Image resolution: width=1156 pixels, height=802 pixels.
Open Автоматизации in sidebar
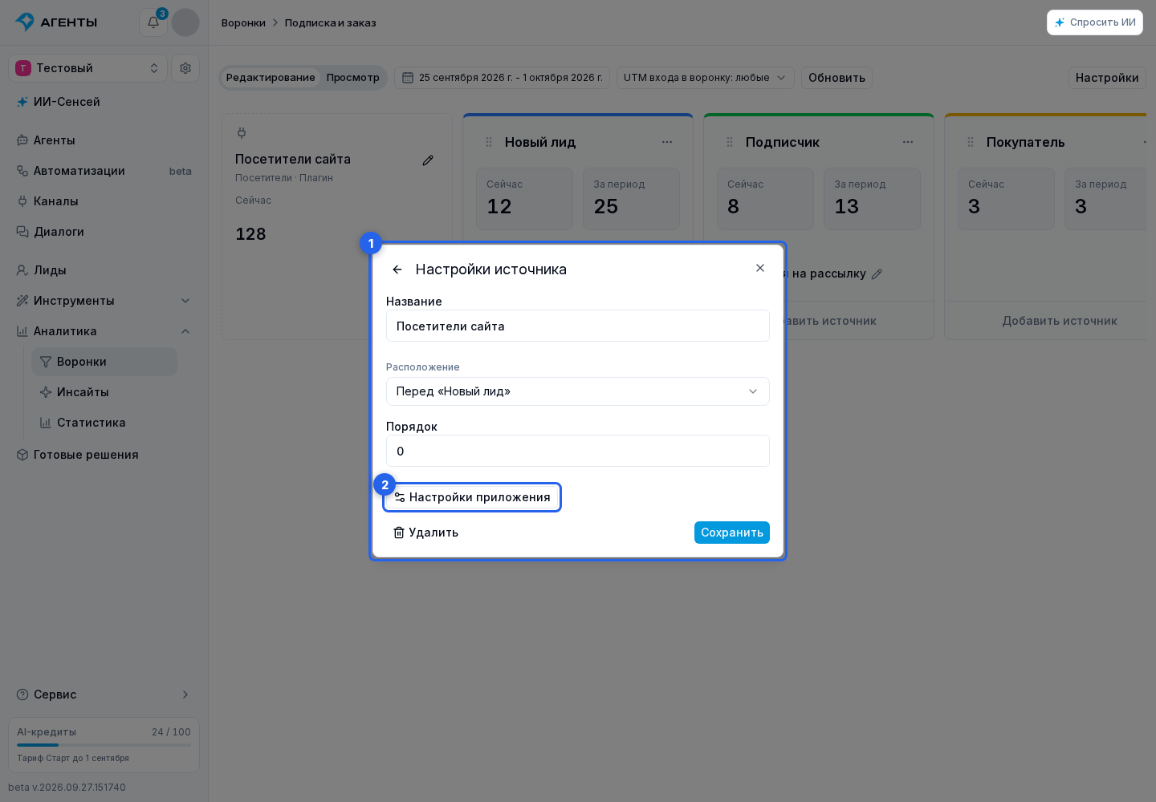(104, 171)
